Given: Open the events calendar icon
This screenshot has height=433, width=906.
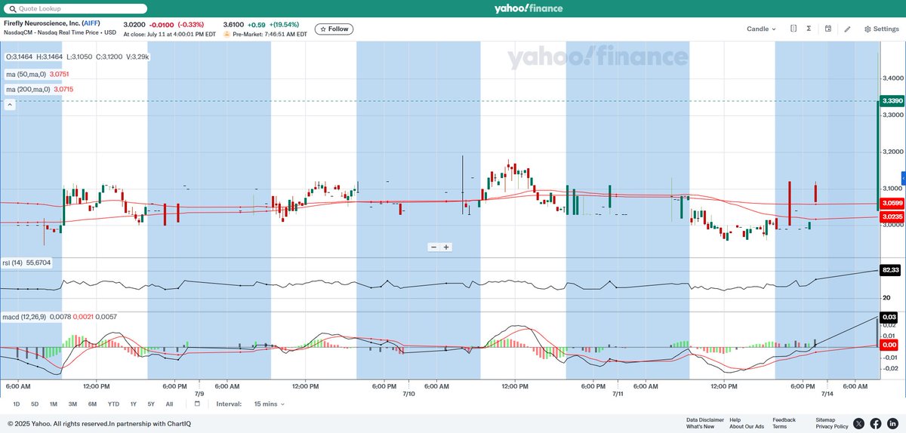Looking at the screenshot, I should (x=828, y=29).
